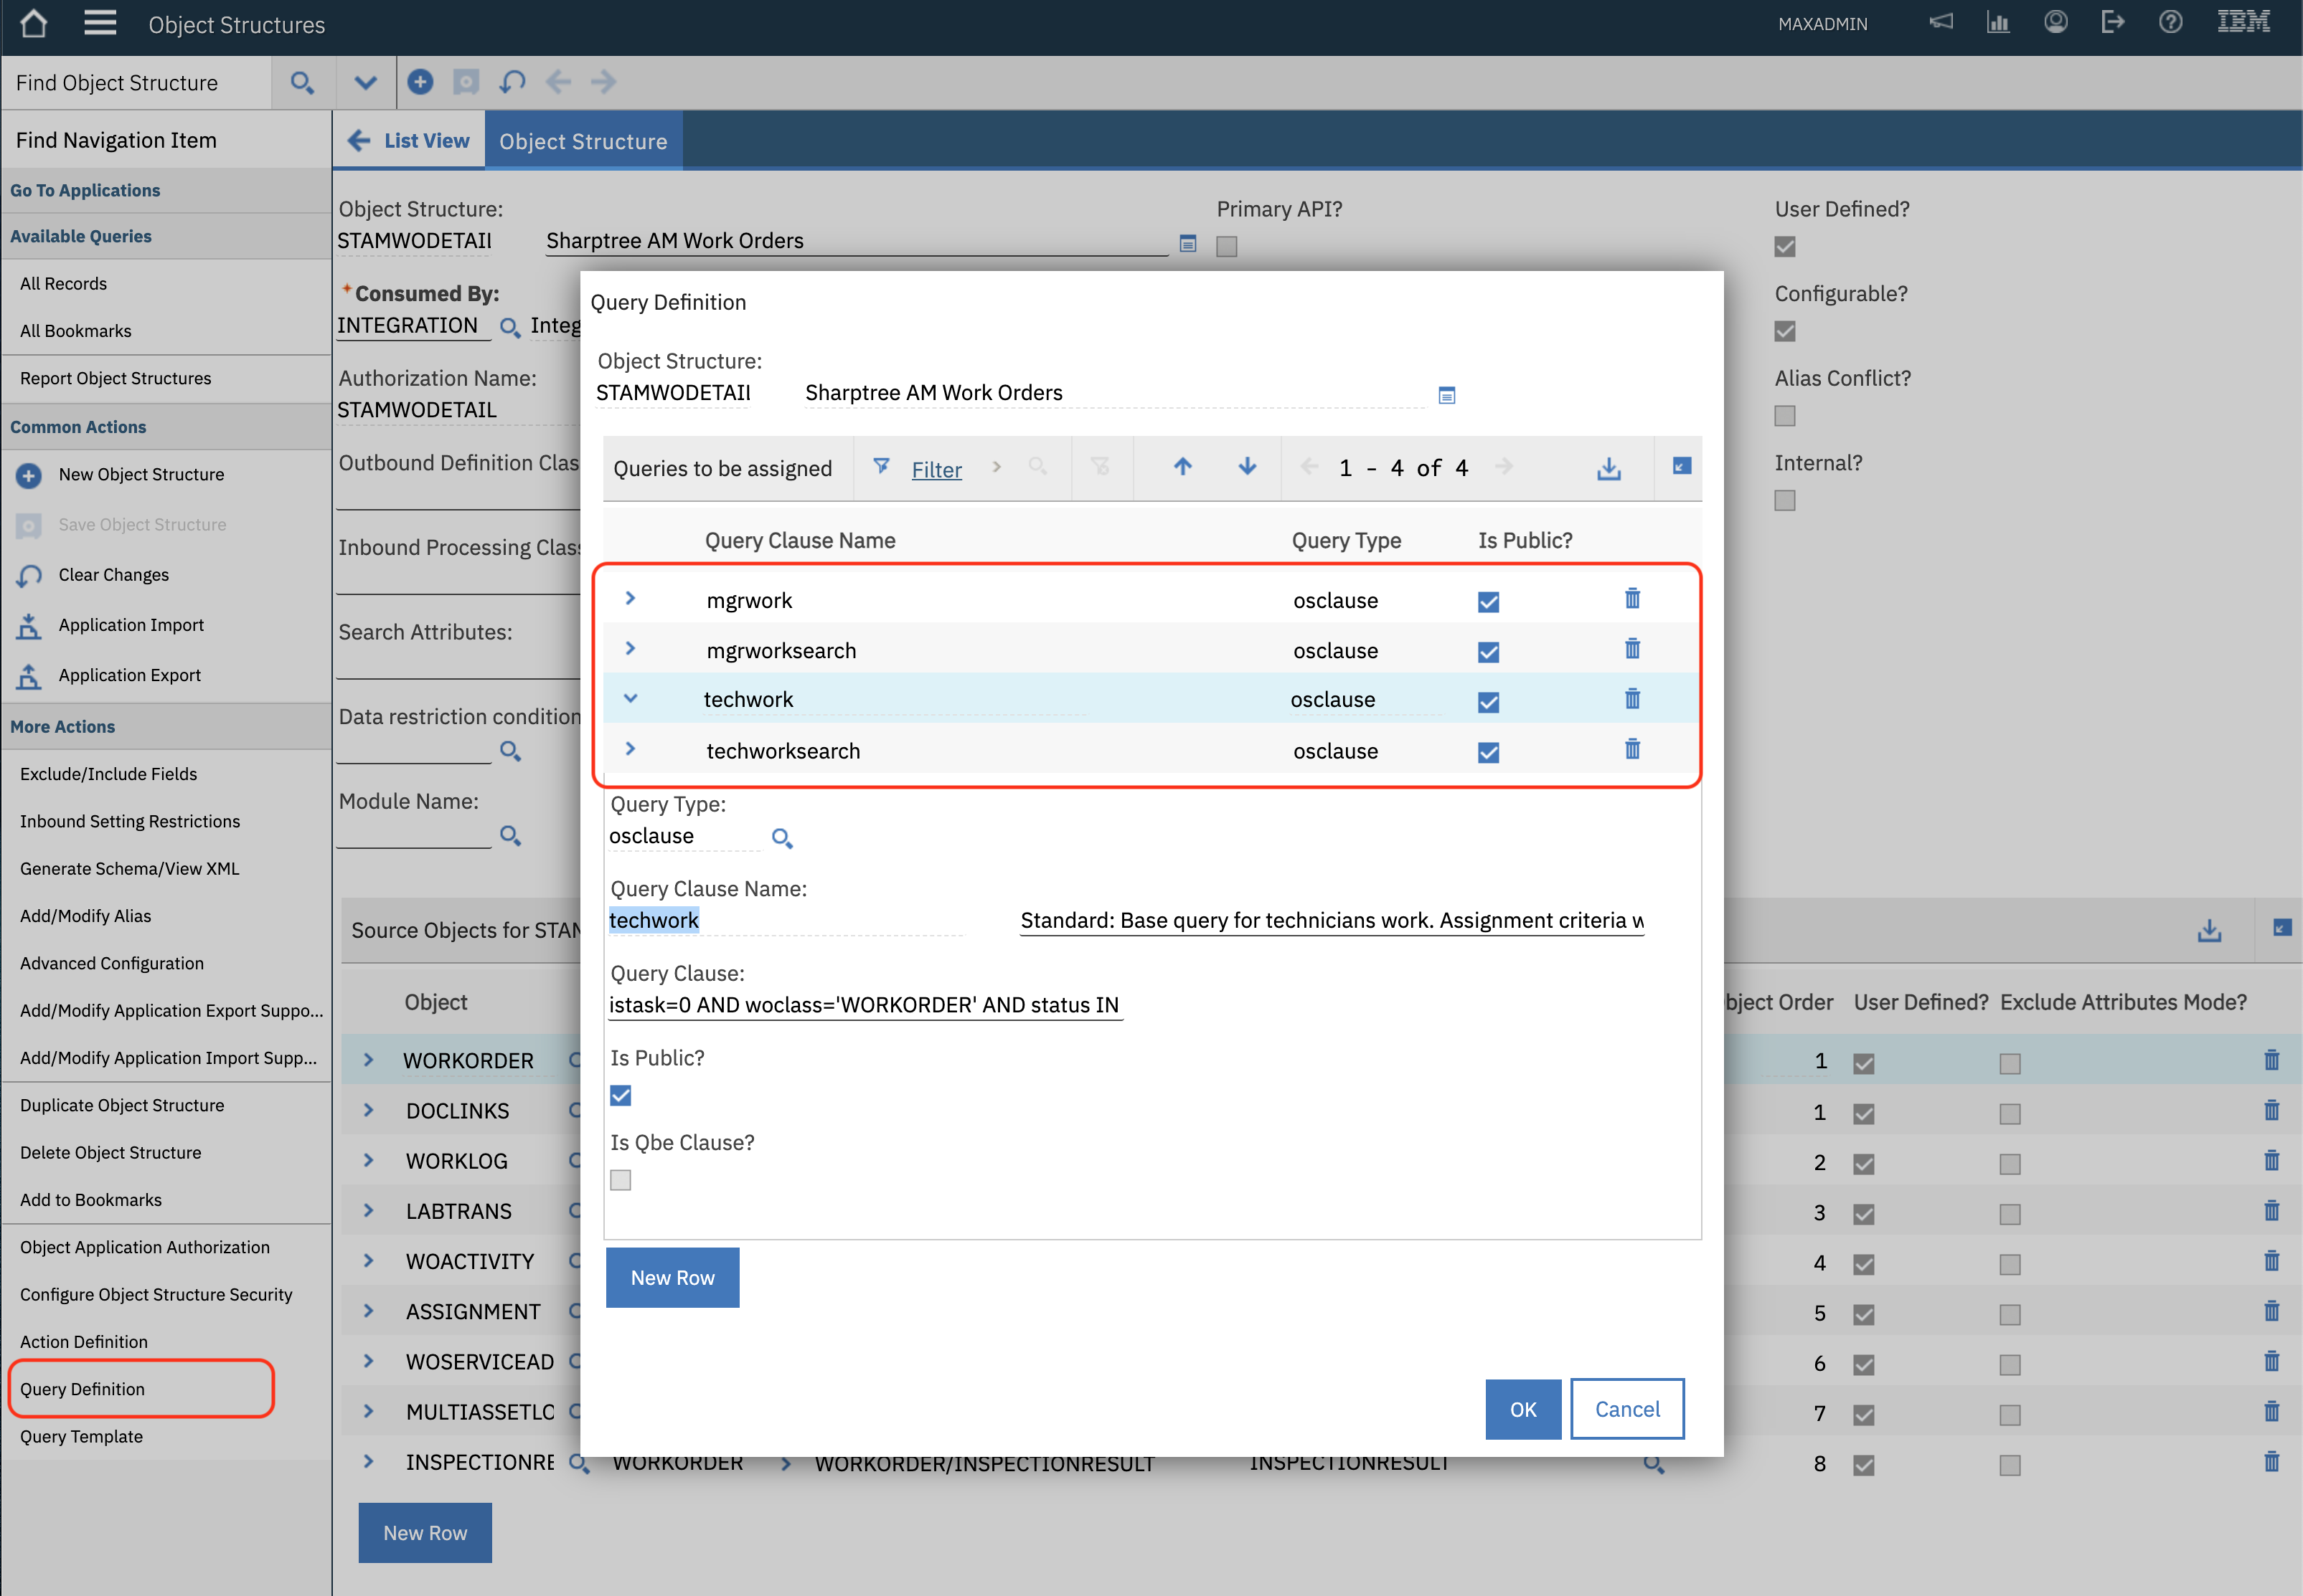This screenshot has width=2303, height=1596.
Task: Expand the mgrwork query row
Action: (630, 598)
